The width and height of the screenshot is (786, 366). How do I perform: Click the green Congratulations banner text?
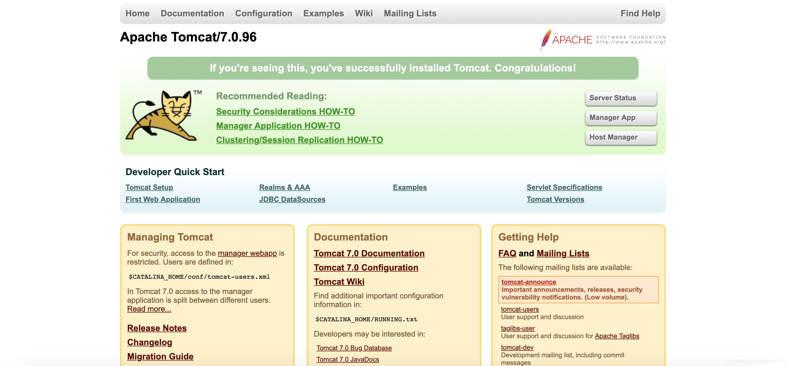pos(393,68)
